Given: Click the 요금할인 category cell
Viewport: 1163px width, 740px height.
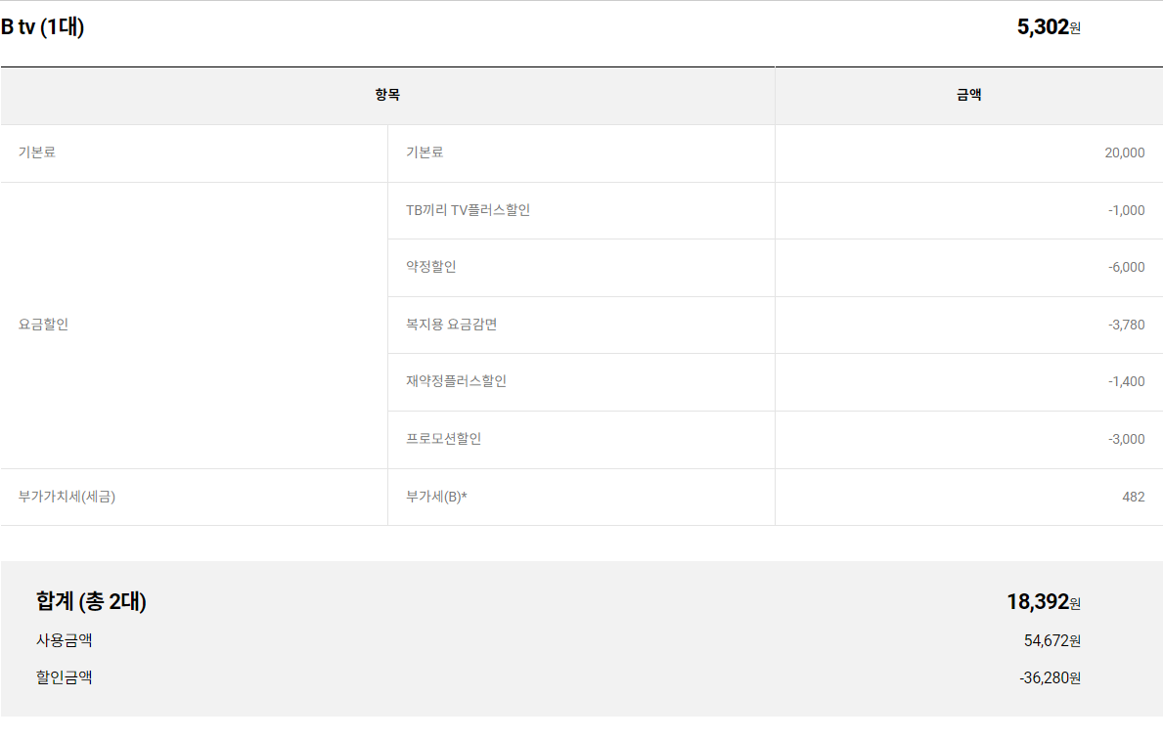Looking at the screenshot, I should [x=43, y=325].
